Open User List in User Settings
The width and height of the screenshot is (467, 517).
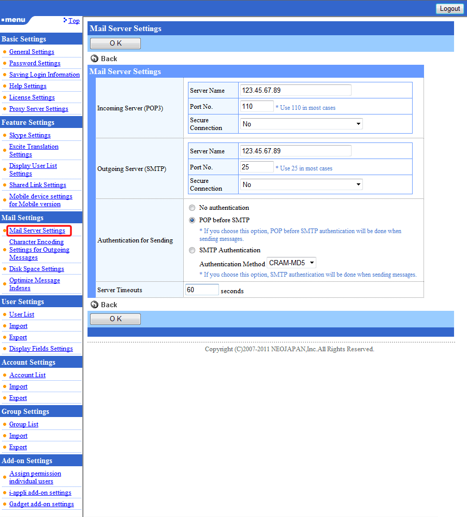[21, 314]
